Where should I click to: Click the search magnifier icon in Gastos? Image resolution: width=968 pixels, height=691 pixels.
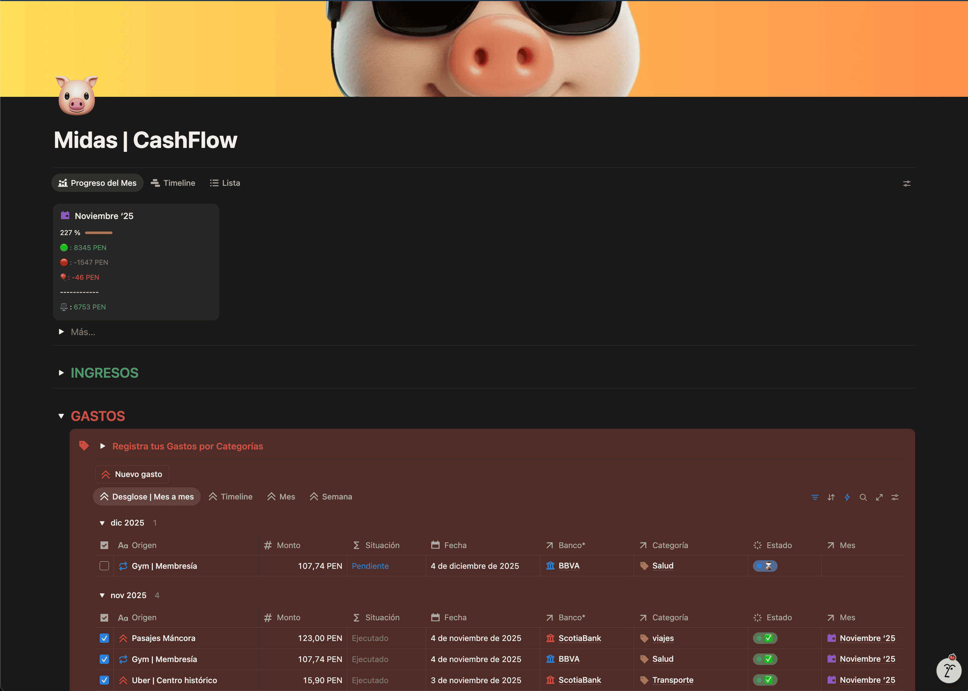point(863,497)
